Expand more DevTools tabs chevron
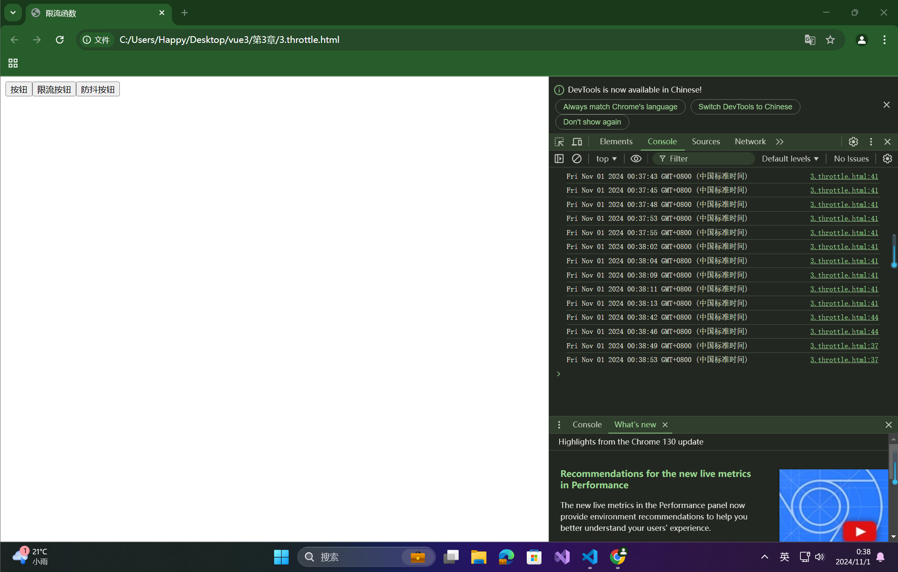898x572 pixels. coord(780,142)
